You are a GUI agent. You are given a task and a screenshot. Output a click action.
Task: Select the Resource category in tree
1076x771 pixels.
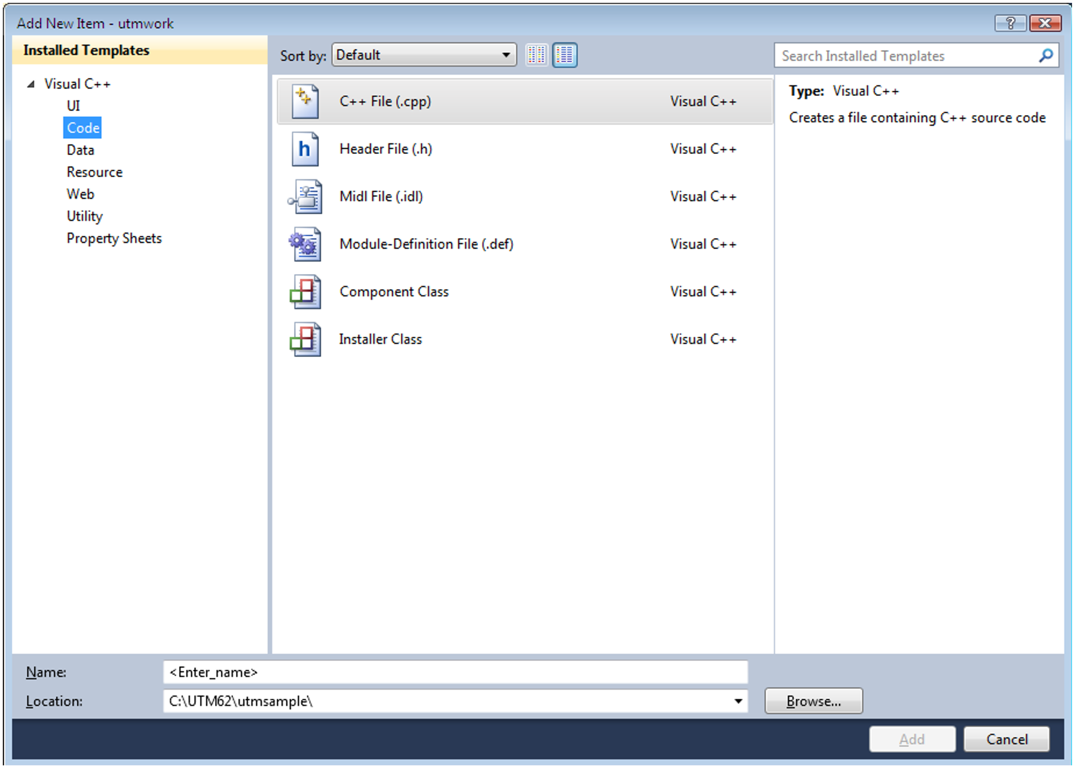pyautogui.click(x=94, y=172)
